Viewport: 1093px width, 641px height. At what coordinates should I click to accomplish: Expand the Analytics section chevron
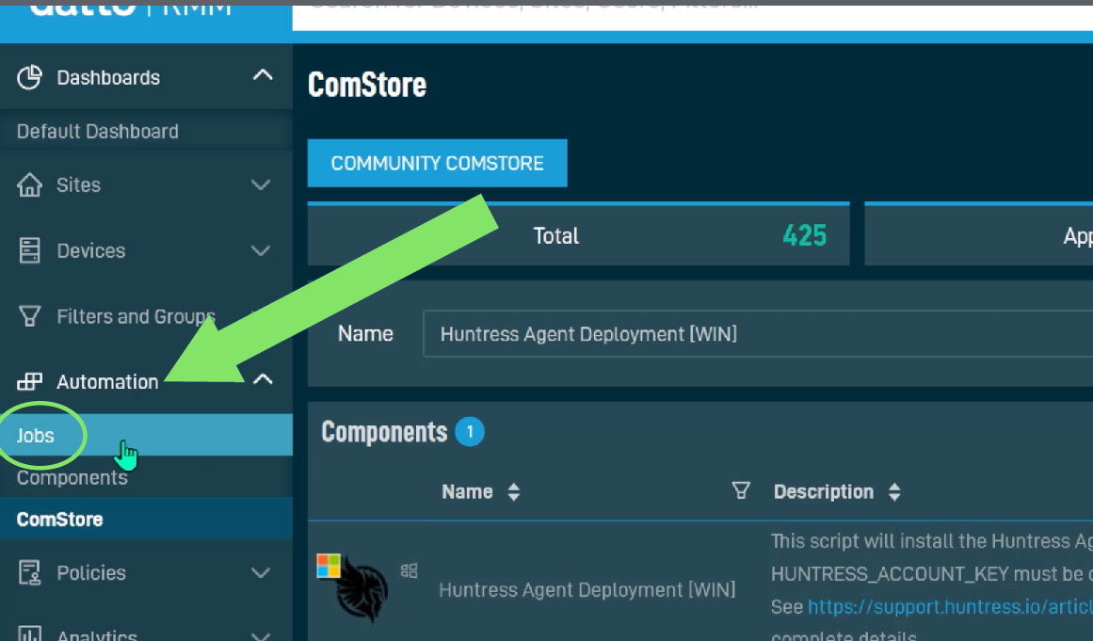point(261,635)
